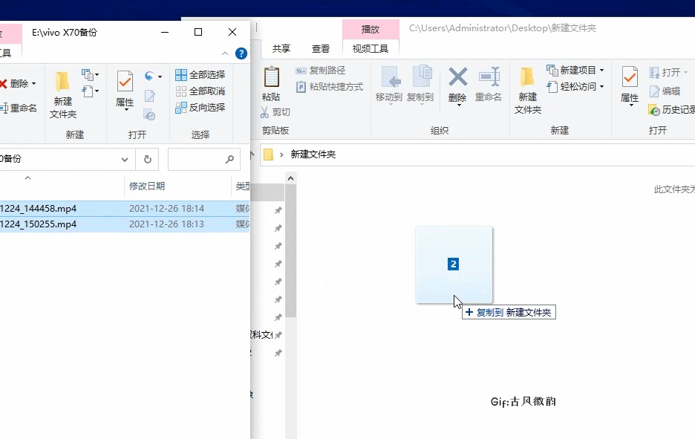Open the address bar history dropdown
This screenshot has width=695, height=439.
click(x=125, y=159)
